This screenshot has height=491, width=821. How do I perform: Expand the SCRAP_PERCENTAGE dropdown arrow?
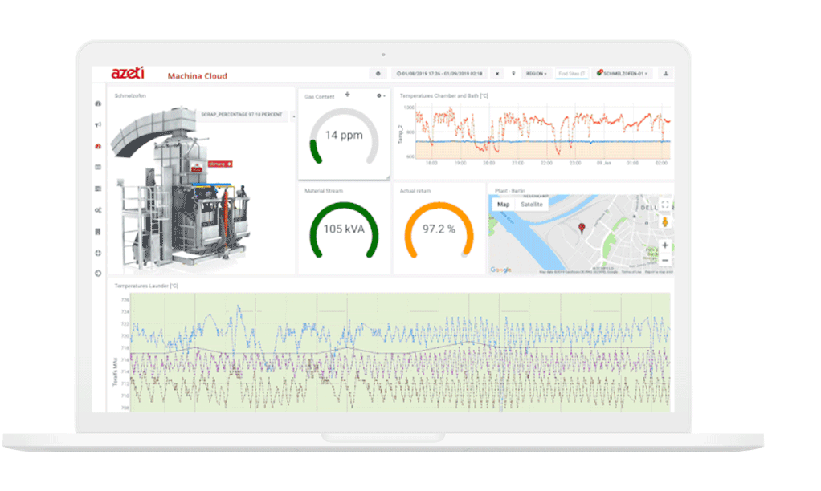(293, 116)
